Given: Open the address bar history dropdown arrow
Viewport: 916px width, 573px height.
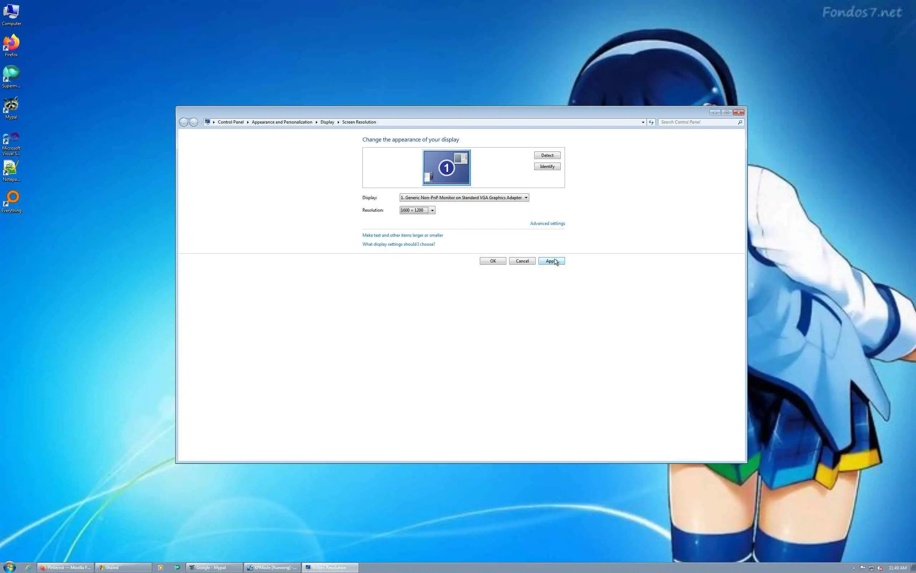Looking at the screenshot, I should coord(643,122).
